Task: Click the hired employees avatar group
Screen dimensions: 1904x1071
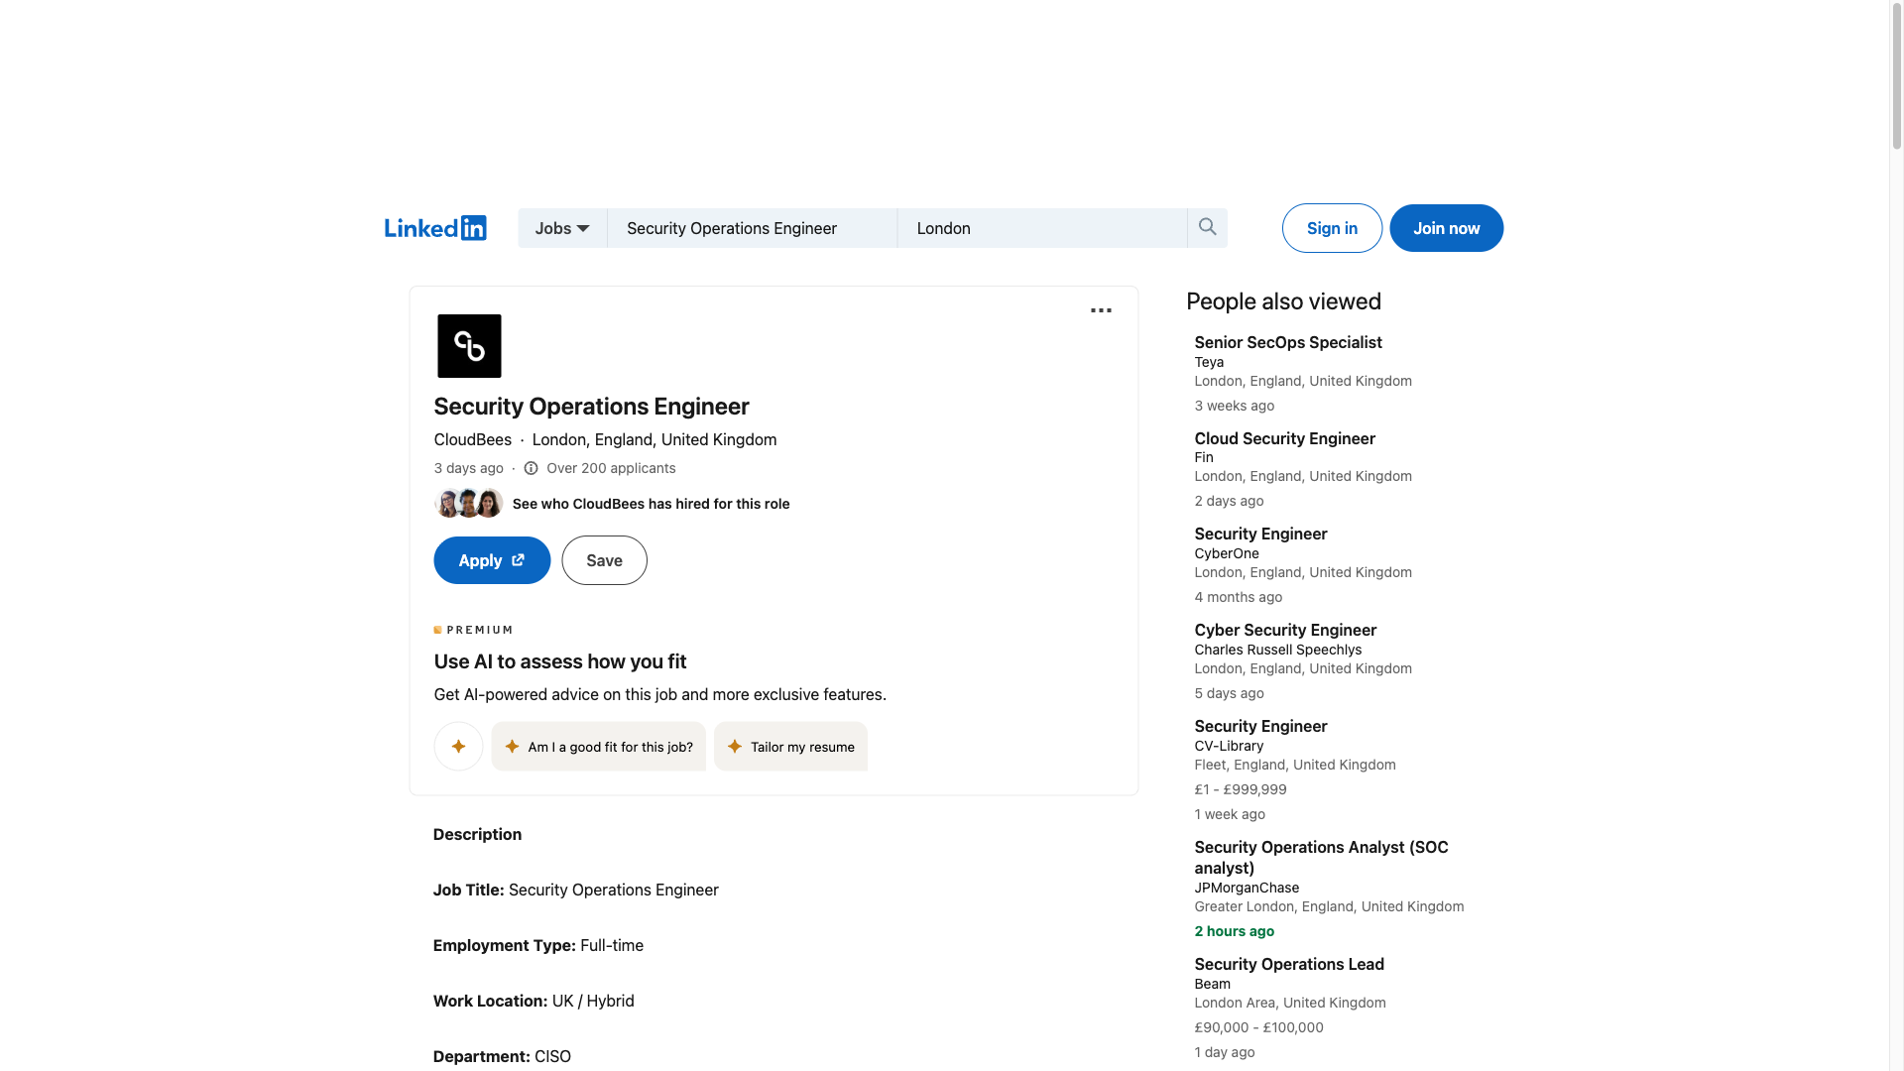Action: (468, 504)
